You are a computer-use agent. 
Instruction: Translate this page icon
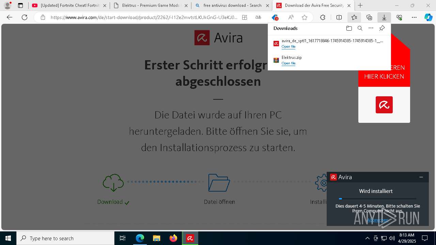[258, 17]
